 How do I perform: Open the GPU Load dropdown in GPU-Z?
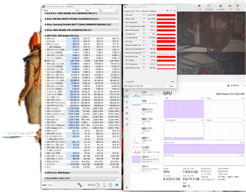(x=144, y=41)
